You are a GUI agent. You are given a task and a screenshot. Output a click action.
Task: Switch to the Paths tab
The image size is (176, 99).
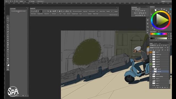click(x=160, y=43)
